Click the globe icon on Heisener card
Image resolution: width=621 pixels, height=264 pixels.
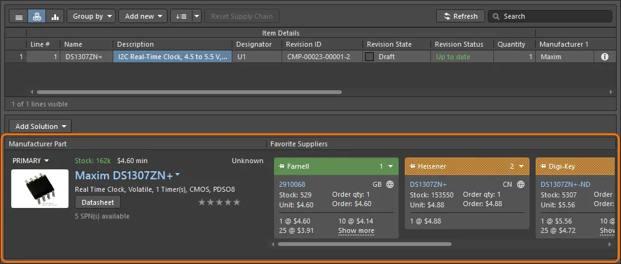521,184
